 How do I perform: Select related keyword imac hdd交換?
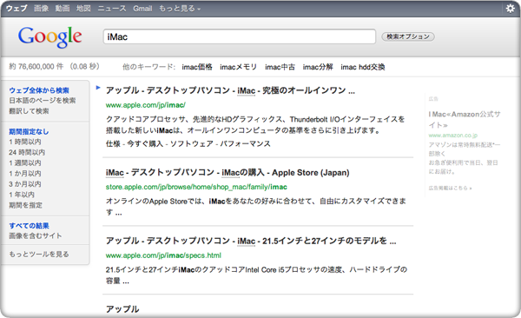tap(362, 67)
